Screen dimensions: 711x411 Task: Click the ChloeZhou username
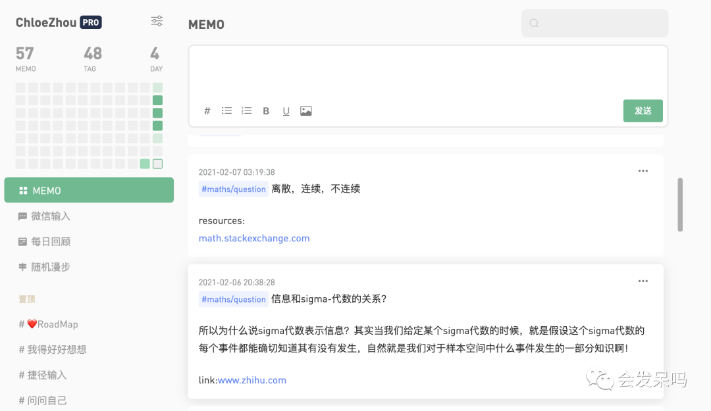(46, 22)
